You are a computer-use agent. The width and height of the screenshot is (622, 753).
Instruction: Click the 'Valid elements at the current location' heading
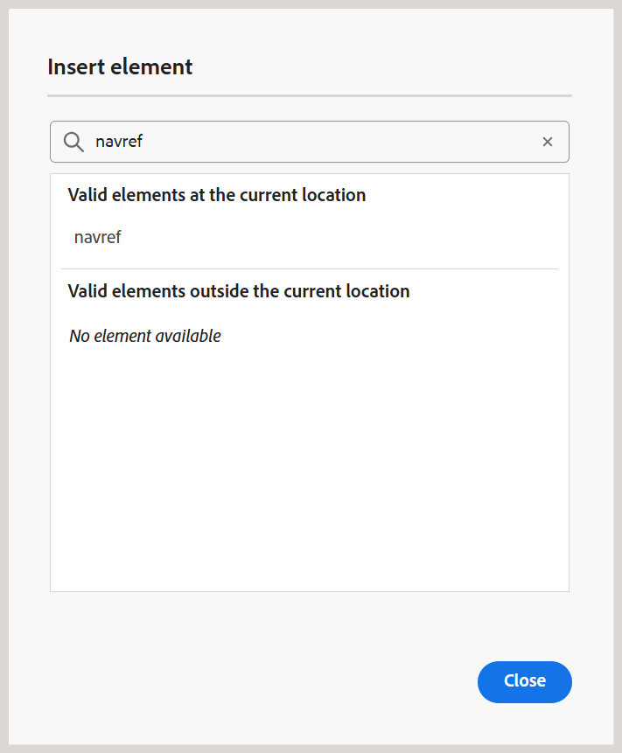point(217,195)
